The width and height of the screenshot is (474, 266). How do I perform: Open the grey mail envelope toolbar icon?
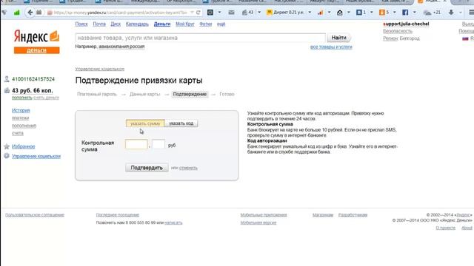231,13
